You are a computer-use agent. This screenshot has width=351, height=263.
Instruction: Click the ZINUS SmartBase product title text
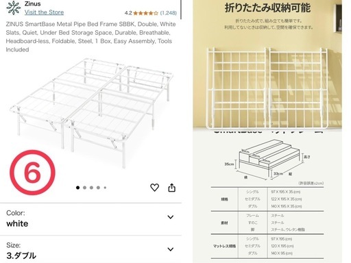point(91,37)
